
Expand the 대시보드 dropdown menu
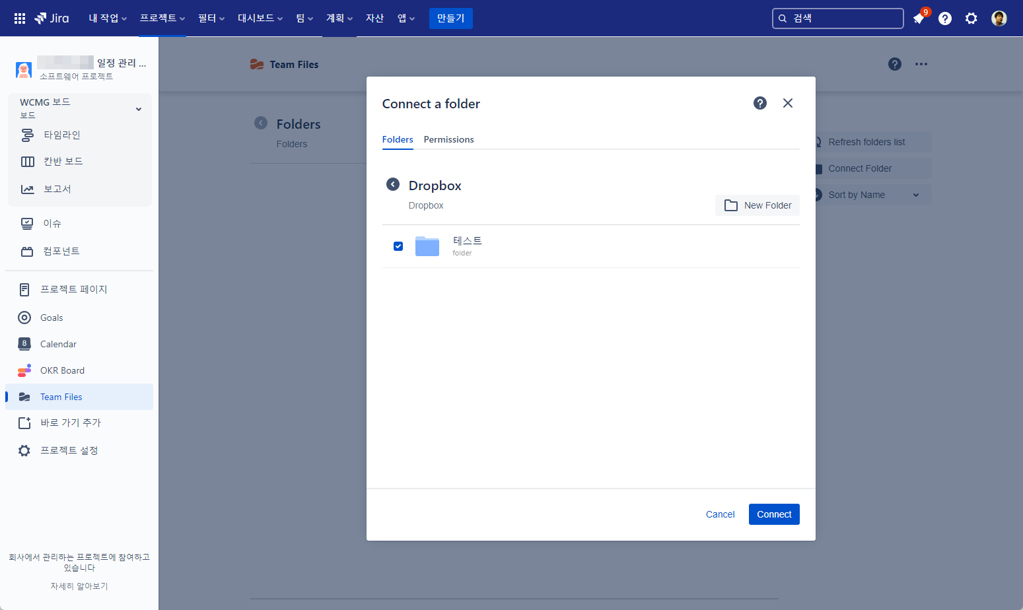tap(260, 18)
